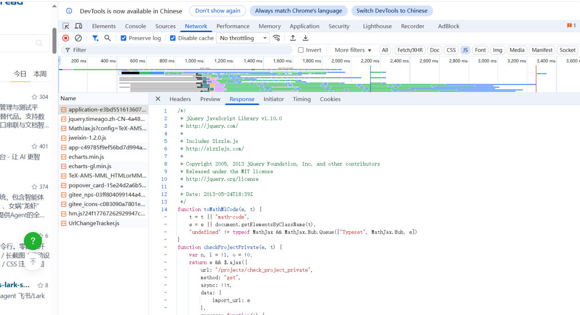Viewport: 580px width, 315px height.
Task: Click the Don't show again button
Action: tap(218, 11)
